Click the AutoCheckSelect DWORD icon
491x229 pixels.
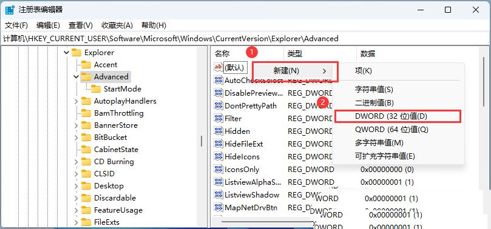pyautogui.click(x=218, y=80)
